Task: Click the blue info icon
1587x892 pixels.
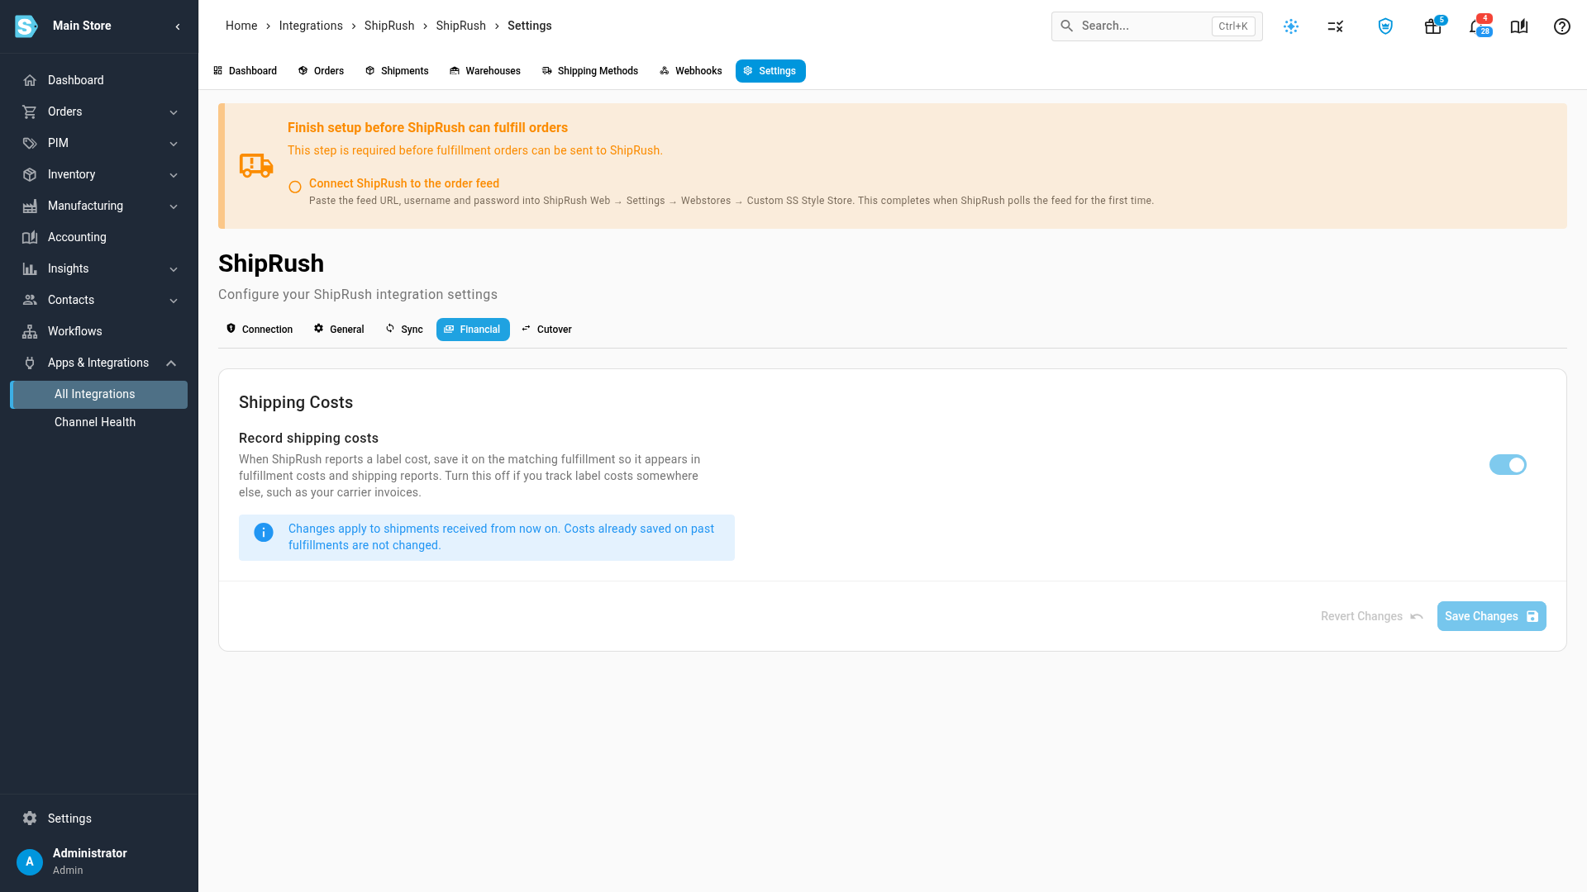Action: point(264,533)
